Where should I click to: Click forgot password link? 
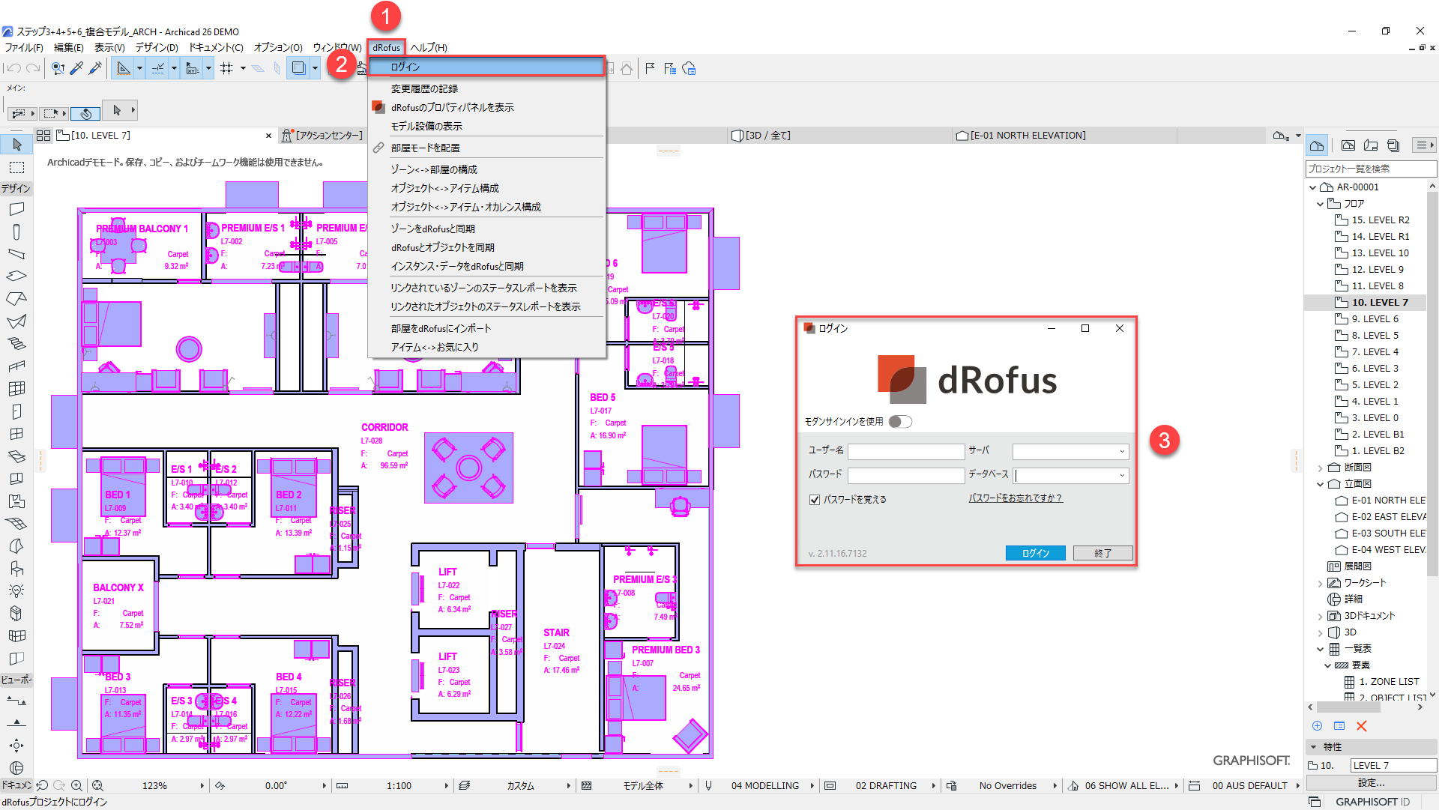click(1015, 498)
